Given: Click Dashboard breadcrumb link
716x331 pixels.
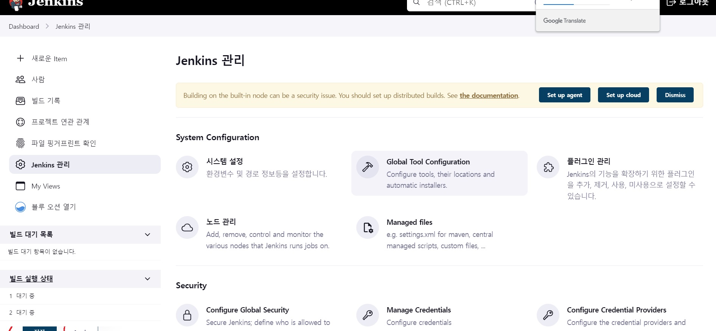Looking at the screenshot, I should coord(24,26).
